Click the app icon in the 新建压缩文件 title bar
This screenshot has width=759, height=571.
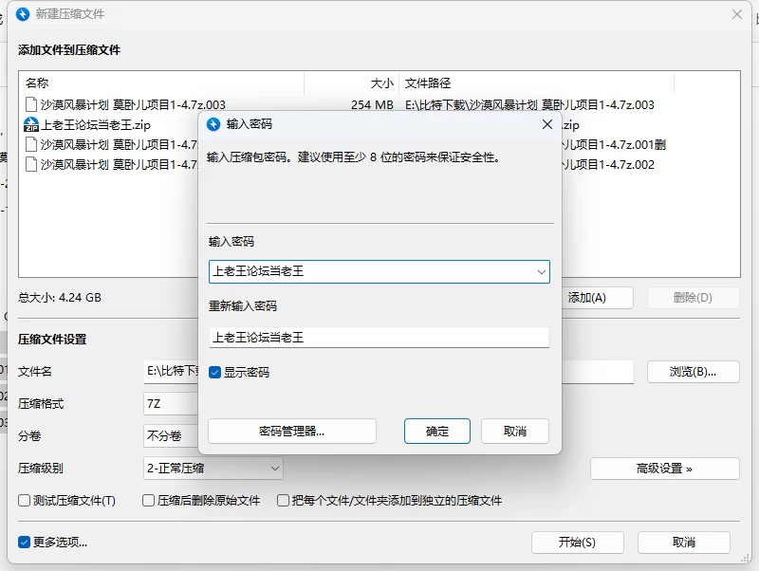(26, 14)
